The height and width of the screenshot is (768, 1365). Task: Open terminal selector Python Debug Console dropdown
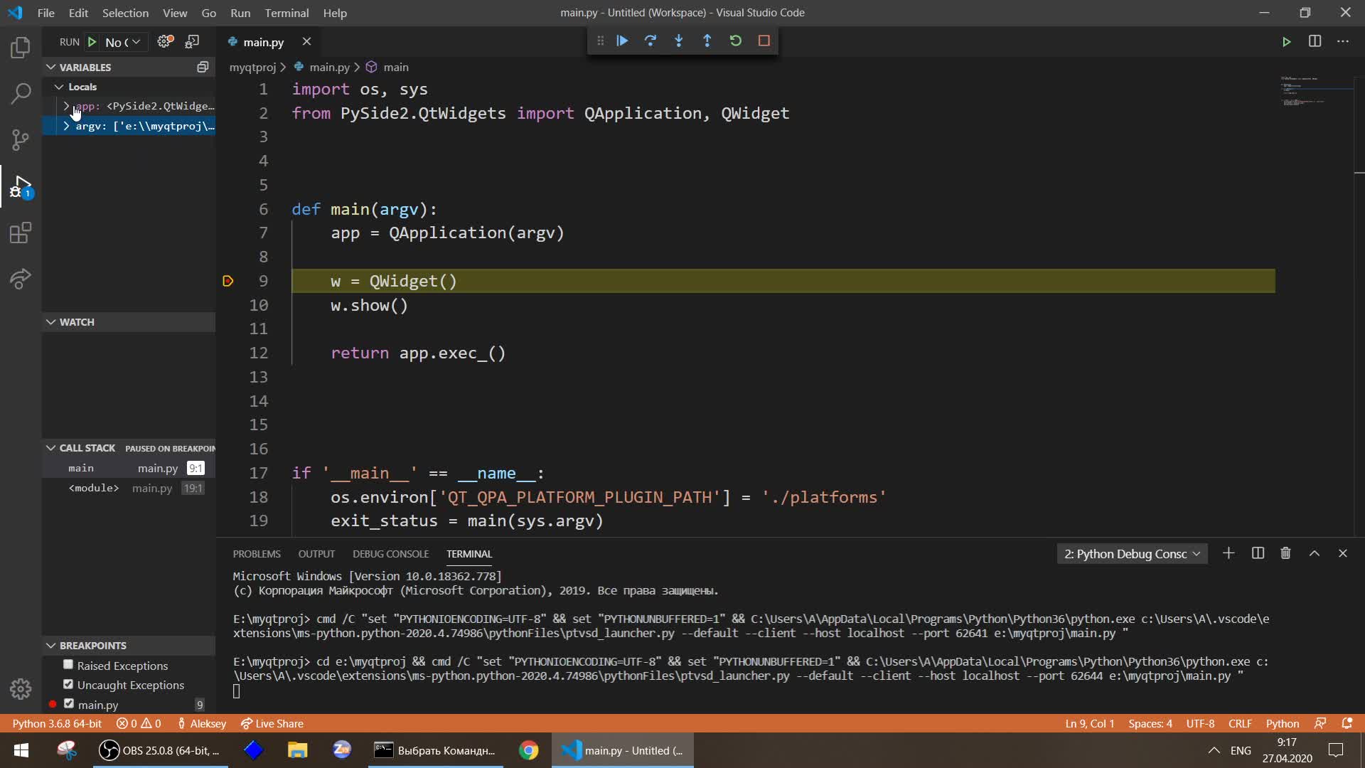point(1132,553)
